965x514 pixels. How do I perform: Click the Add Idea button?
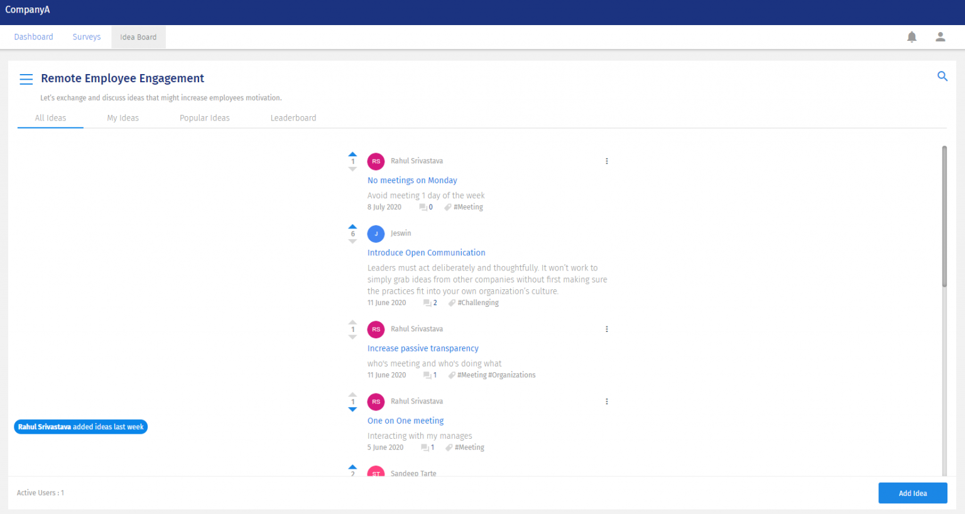pos(912,493)
